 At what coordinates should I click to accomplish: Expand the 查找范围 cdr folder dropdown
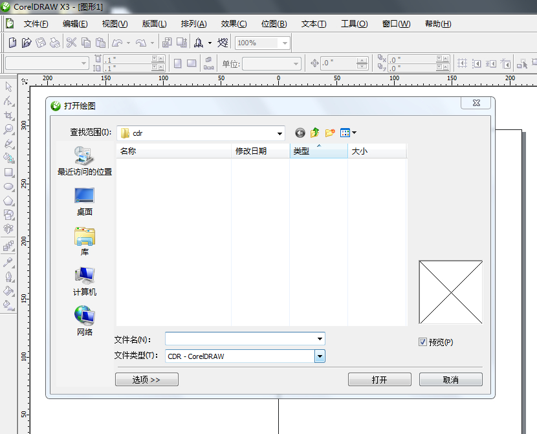pyautogui.click(x=279, y=133)
